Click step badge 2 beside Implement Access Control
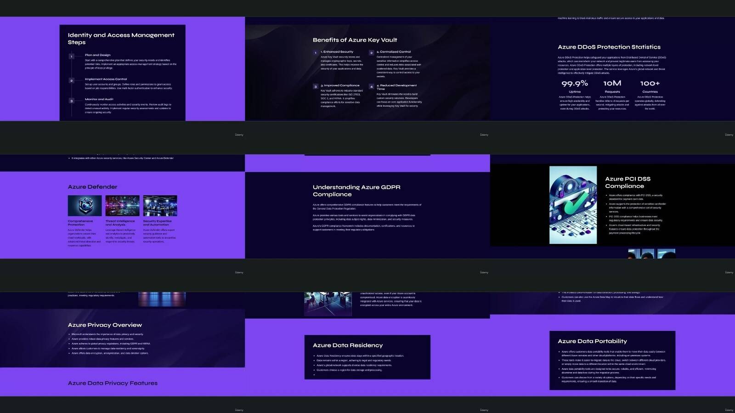This screenshot has width=735, height=413. tap(71, 80)
